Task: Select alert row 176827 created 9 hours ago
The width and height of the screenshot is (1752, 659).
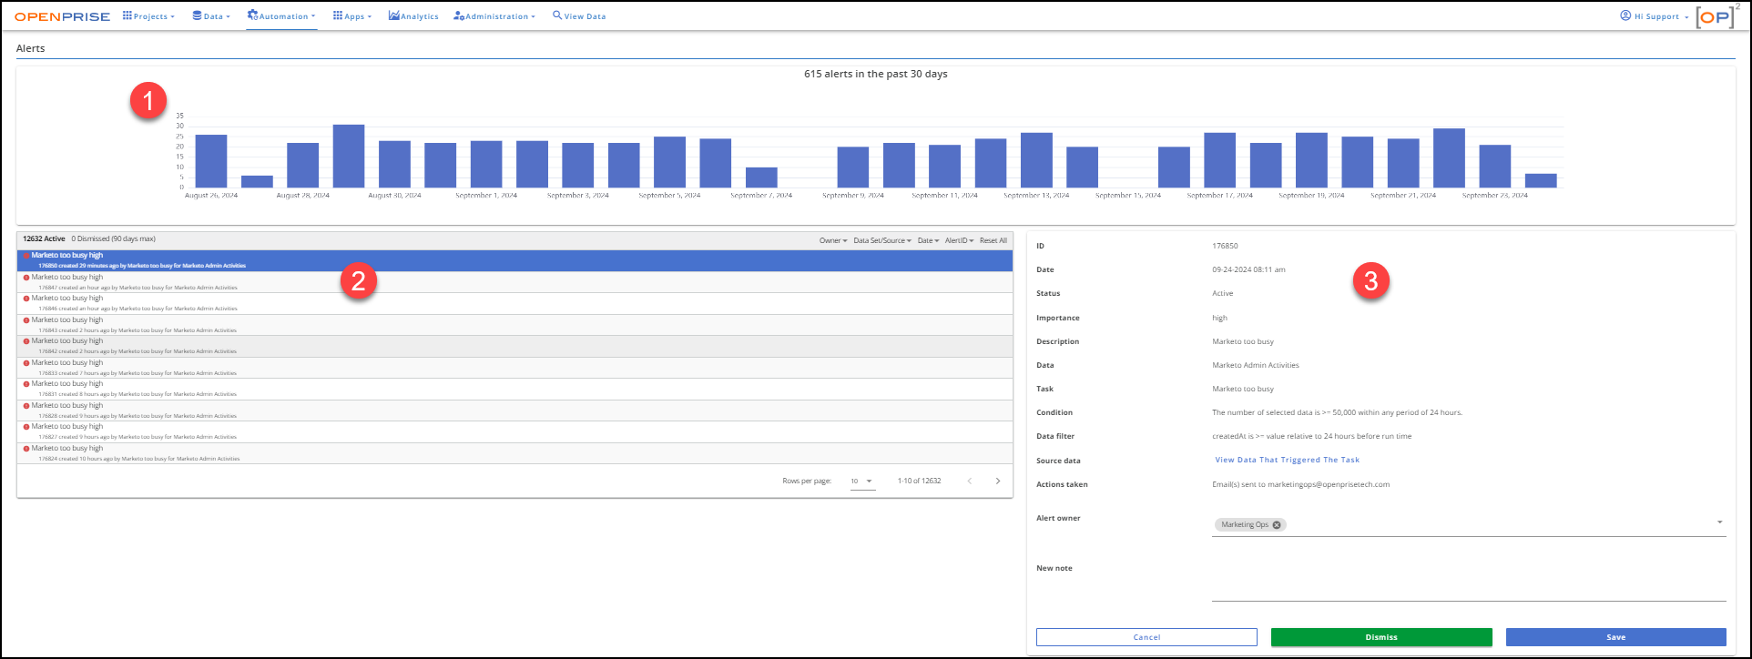Action: pyautogui.click(x=514, y=431)
